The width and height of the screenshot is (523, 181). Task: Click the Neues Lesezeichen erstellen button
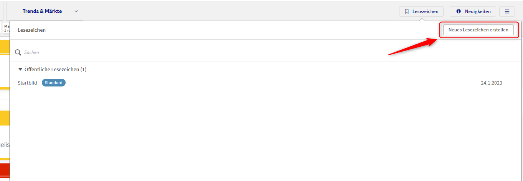478,30
